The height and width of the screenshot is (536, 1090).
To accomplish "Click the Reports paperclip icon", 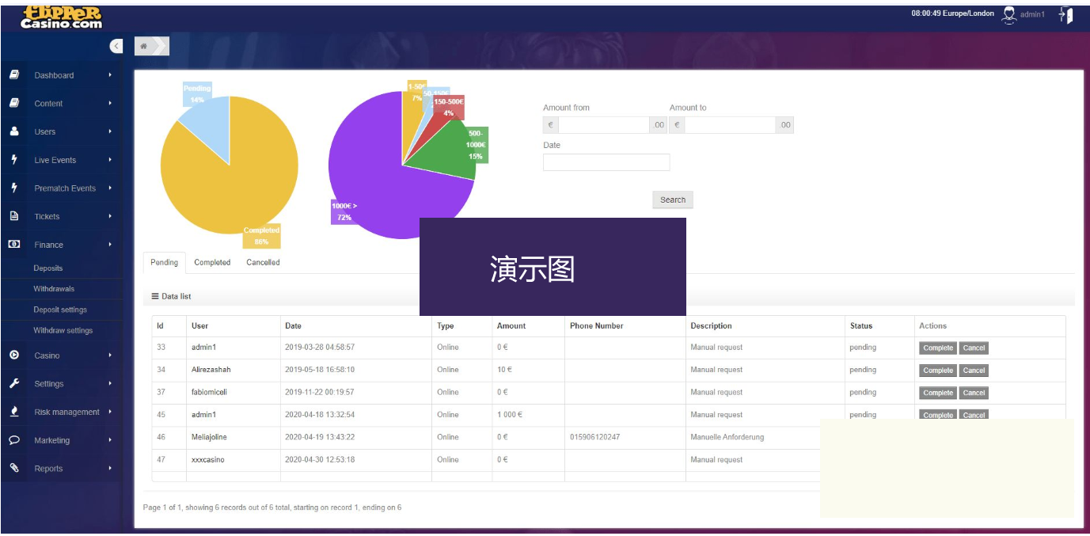I will pyautogui.click(x=14, y=469).
